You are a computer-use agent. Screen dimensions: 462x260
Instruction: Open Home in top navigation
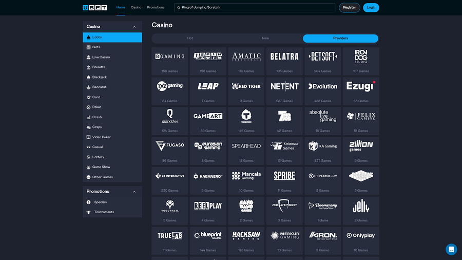click(x=121, y=7)
